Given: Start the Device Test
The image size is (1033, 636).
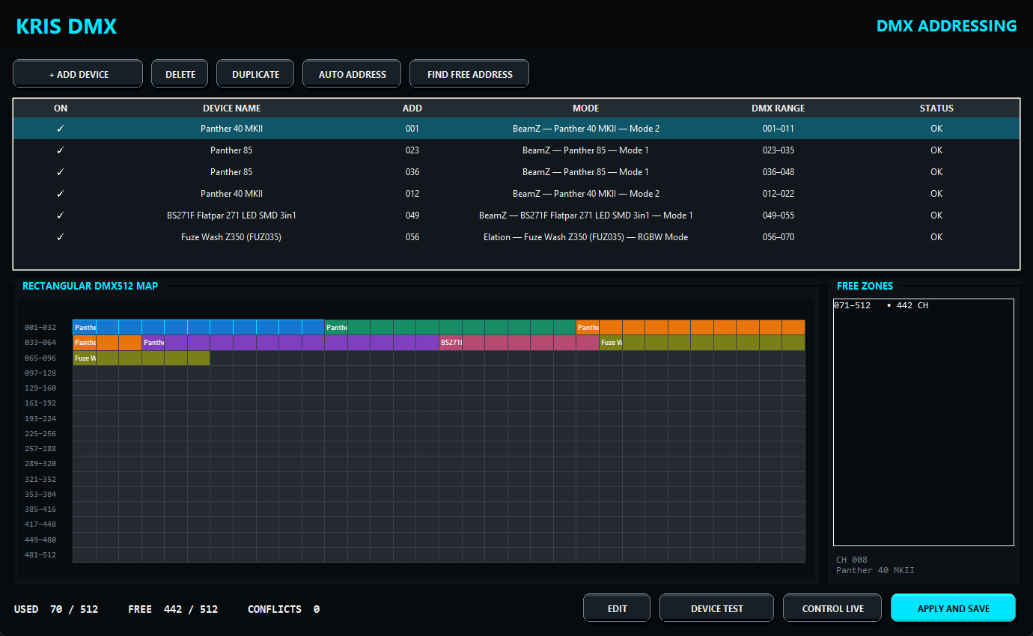Looking at the screenshot, I should coord(716,608).
